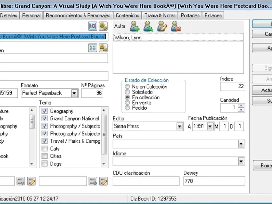The height and width of the screenshot is (204, 272).
Task: Open the País dropdown
Action: (x=241, y=143)
